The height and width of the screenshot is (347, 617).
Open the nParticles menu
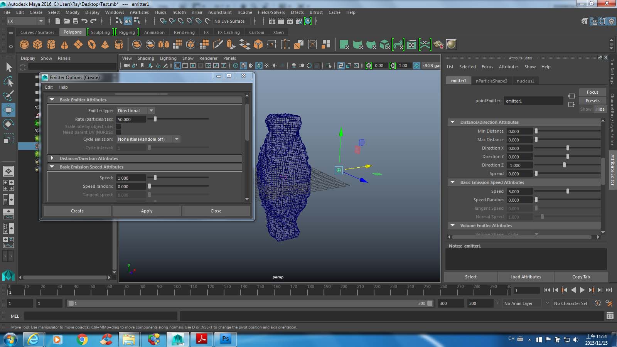pos(139,12)
